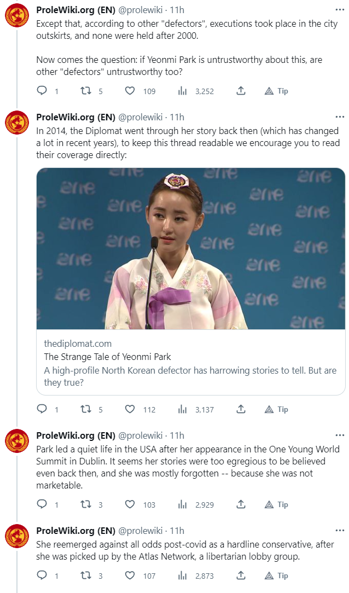
Task: Share the tweet about executions after 2000
Action: (241, 91)
